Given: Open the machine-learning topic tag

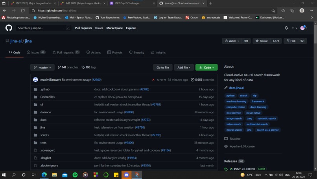Looking at the screenshot, I should (236, 101).
